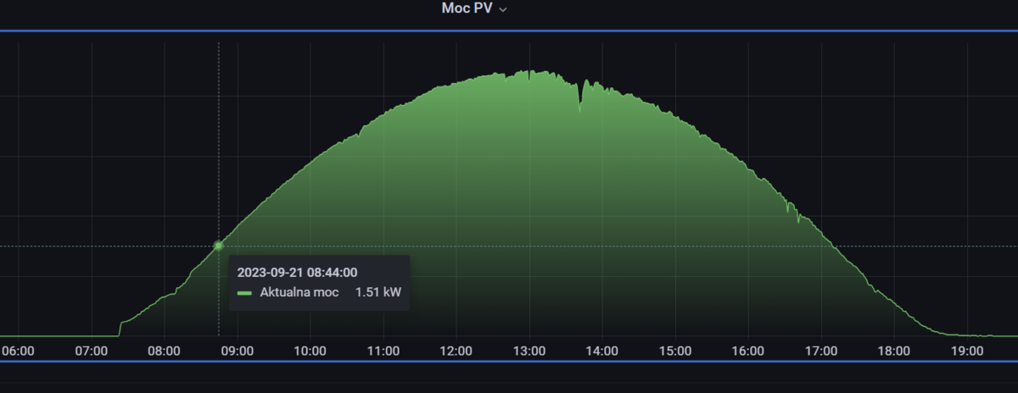Click the 12:00 time axis label
Screen dimensions: 1018x393
point(456,351)
